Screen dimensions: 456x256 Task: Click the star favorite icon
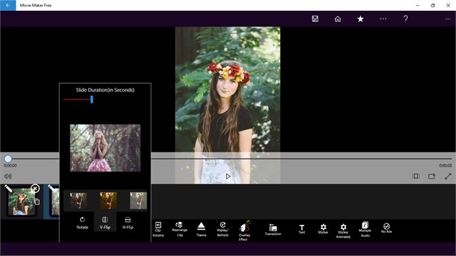[360, 19]
